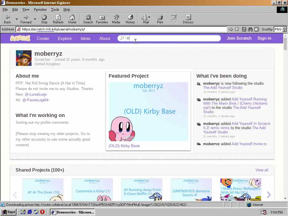The height and width of the screenshot is (216, 288).
Task: Open the featured Kirby Base project thumbnail
Action: 148,112
